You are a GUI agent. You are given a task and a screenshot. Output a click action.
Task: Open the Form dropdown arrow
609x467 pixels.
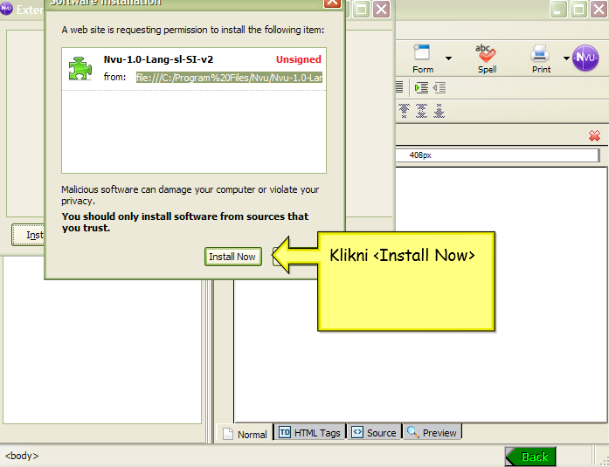[x=448, y=58]
